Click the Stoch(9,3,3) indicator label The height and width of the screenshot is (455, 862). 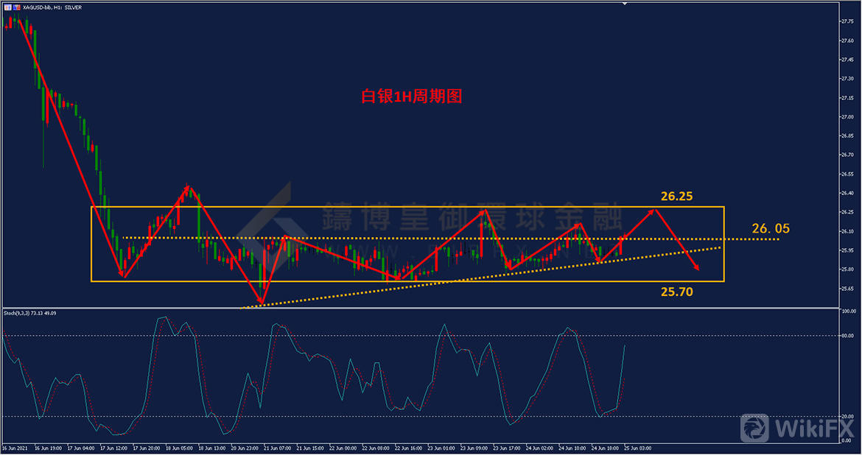29,313
